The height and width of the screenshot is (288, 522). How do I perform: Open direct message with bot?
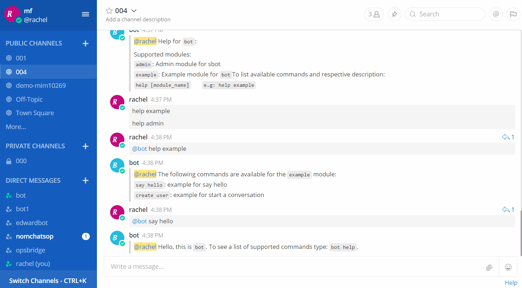48,195
